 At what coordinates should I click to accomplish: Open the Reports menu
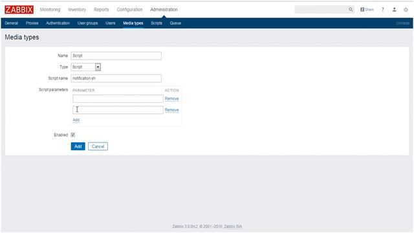(x=102, y=10)
